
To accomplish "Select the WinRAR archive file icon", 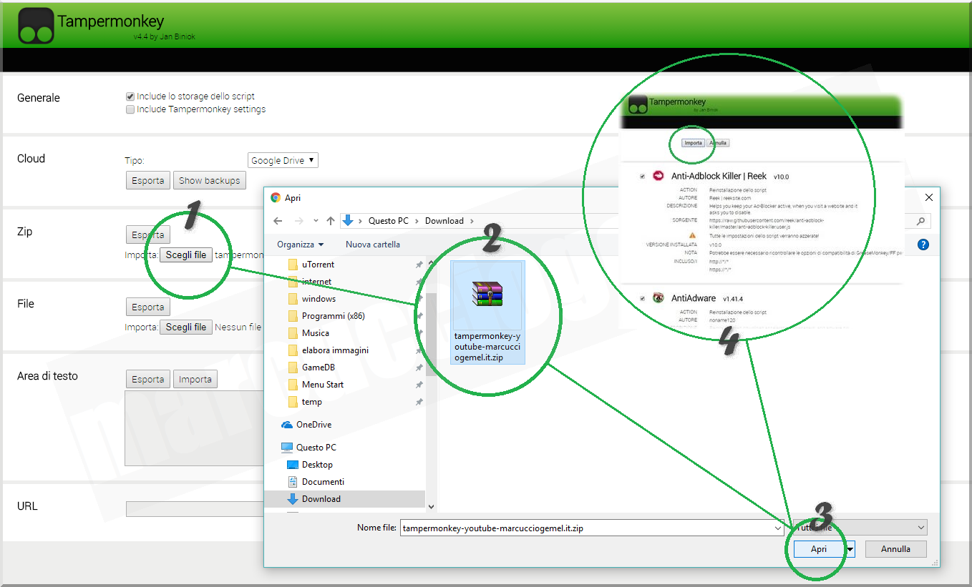I will pos(487,293).
